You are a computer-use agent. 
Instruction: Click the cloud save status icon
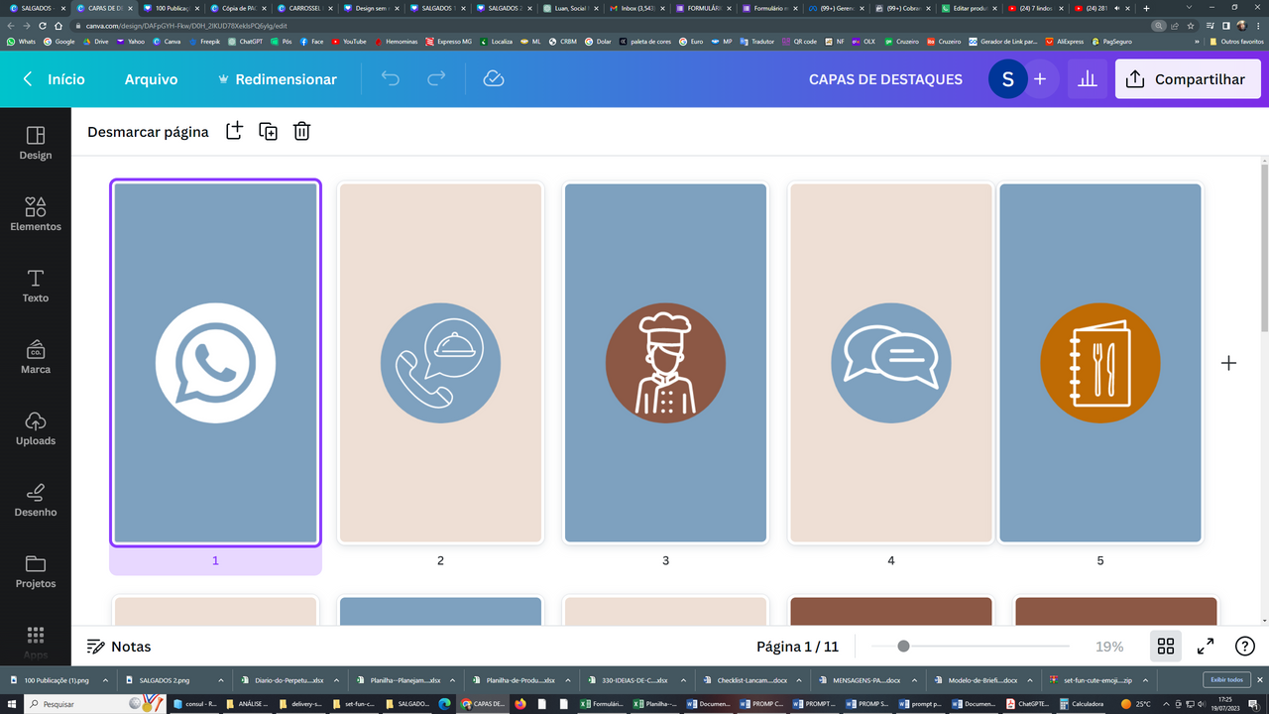click(494, 78)
